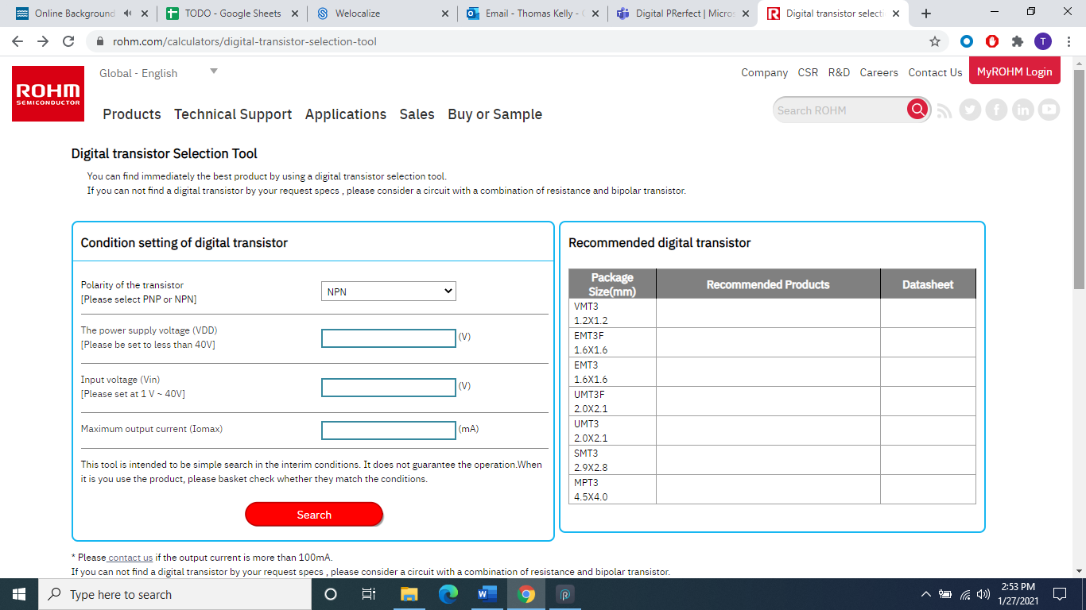Switch to the TODO - Google Sheets tab

[232, 14]
